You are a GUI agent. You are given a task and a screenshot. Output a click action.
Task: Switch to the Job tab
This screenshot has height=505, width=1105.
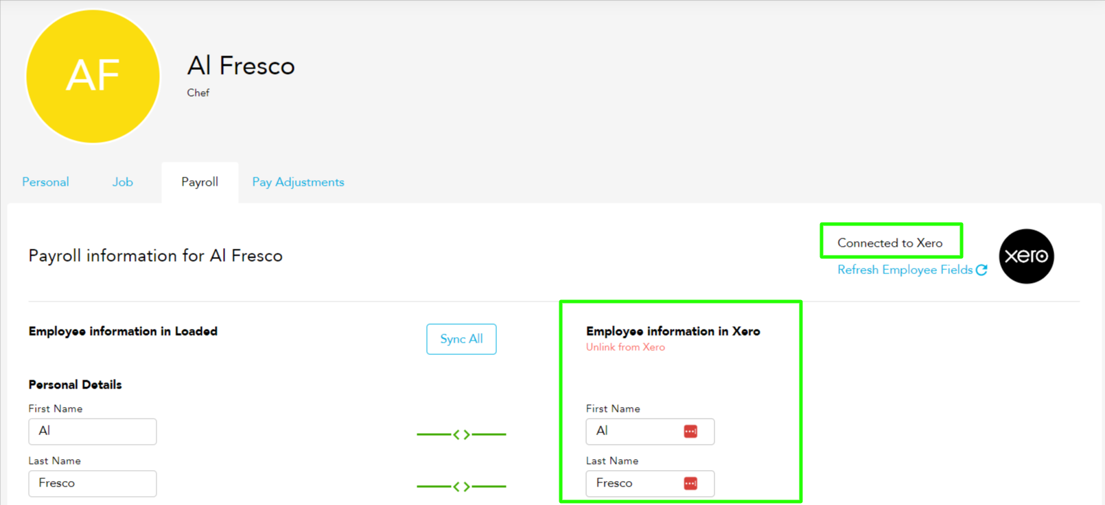[123, 182]
